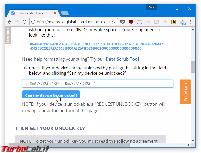Click the unlock string input field

(x=98, y=84)
